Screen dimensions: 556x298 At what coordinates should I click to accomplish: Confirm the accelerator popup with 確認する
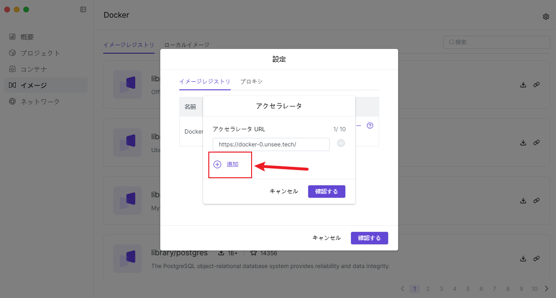326,192
